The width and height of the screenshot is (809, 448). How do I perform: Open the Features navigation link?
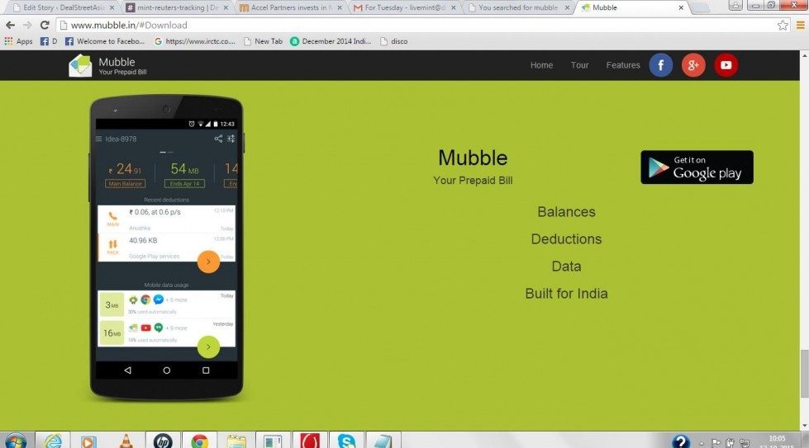coord(623,65)
